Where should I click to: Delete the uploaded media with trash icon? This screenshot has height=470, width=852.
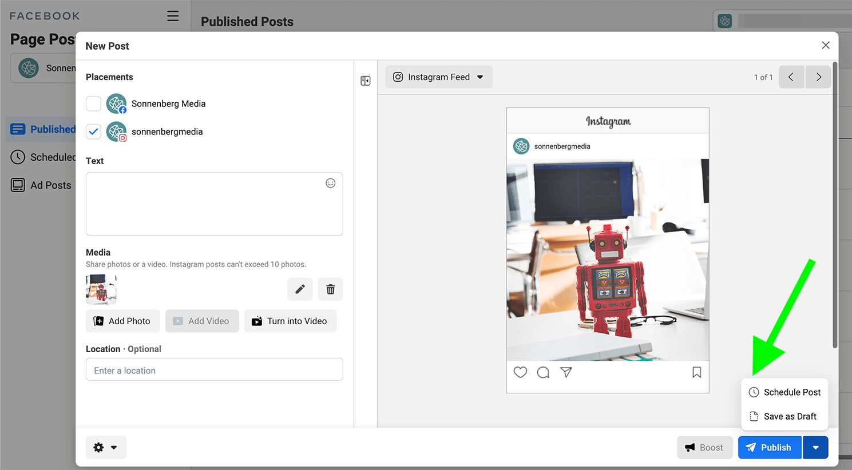tap(331, 289)
